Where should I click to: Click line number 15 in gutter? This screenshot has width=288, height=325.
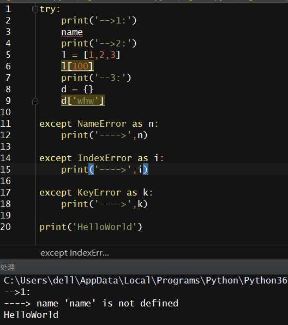(x=5, y=169)
